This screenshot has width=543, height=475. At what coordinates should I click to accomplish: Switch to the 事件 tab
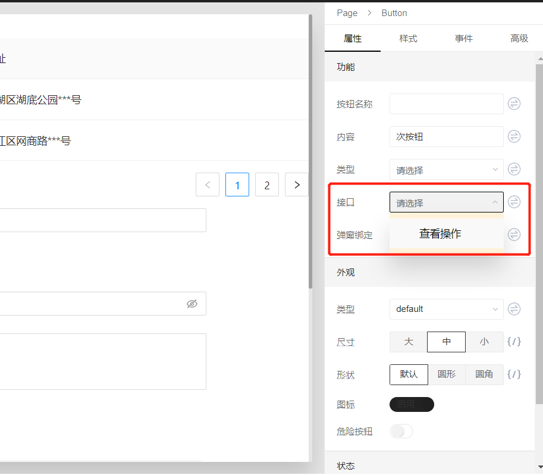464,37
